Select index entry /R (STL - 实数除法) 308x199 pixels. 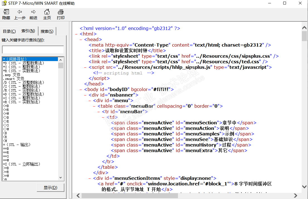pos(22,90)
